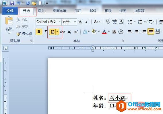This screenshot has width=163, height=114.
Task: Open the Customize Quick Access Toolbar menu
Action: click(x=47, y=3)
